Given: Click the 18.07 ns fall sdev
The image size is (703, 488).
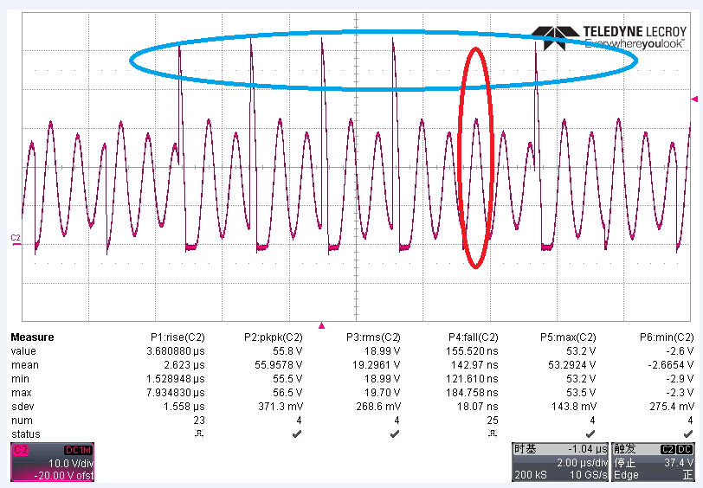Looking at the screenshot, I should click(x=478, y=407).
